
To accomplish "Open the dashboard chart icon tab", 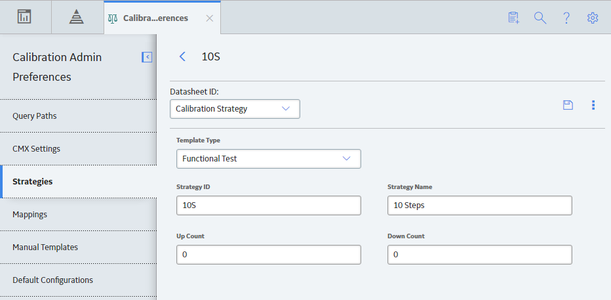I will (x=24, y=17).
